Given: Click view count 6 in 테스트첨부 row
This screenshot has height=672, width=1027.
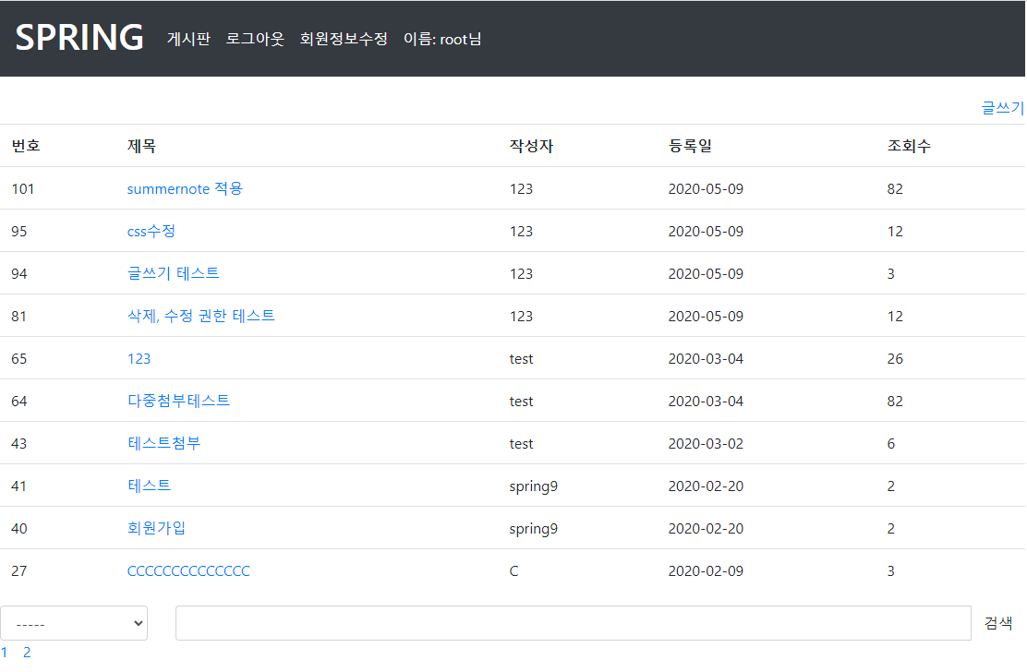Looking at the screenshot, I should [x=890, y=444].
